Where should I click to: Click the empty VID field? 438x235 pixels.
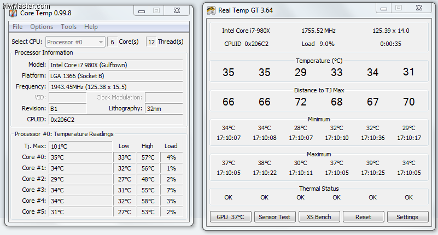tap(68, 98)
